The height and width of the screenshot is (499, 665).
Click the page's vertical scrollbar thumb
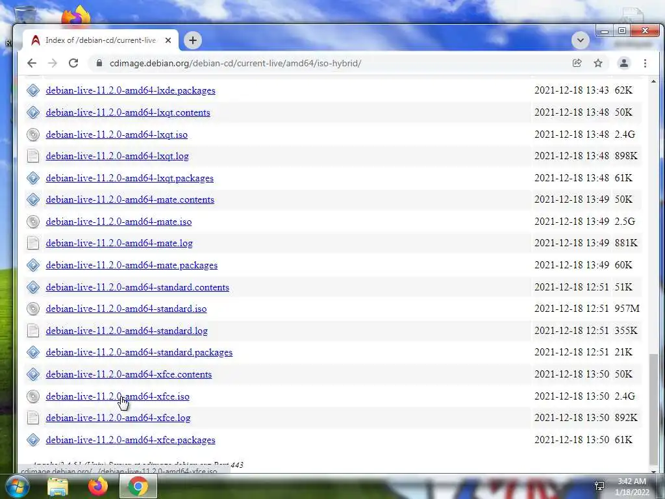[653, 409]
